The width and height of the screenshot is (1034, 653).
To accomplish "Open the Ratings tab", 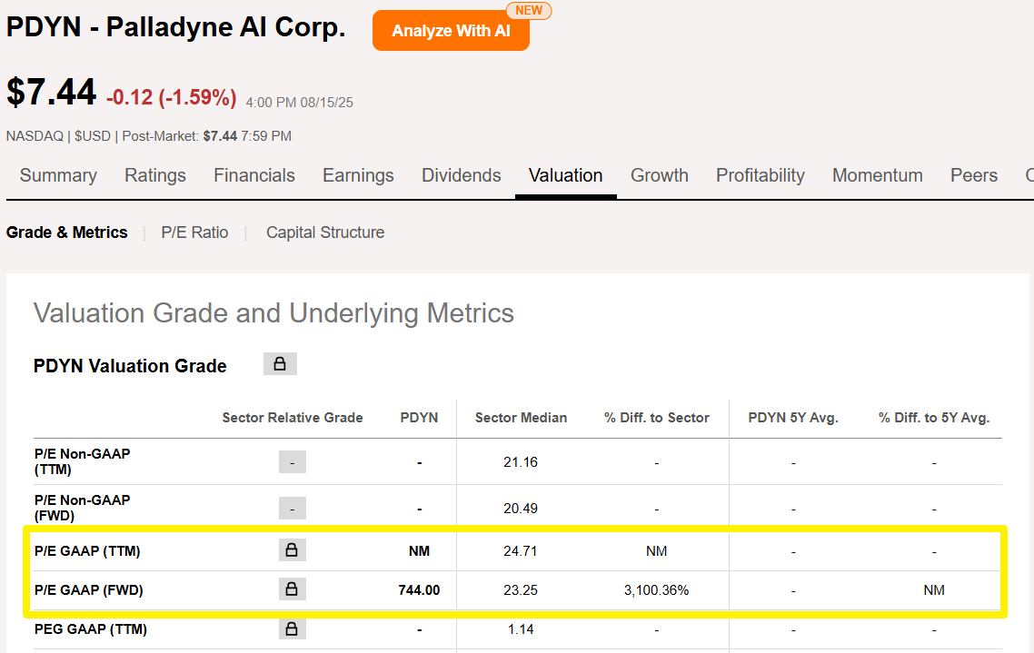I will click(x=155, y=175).
